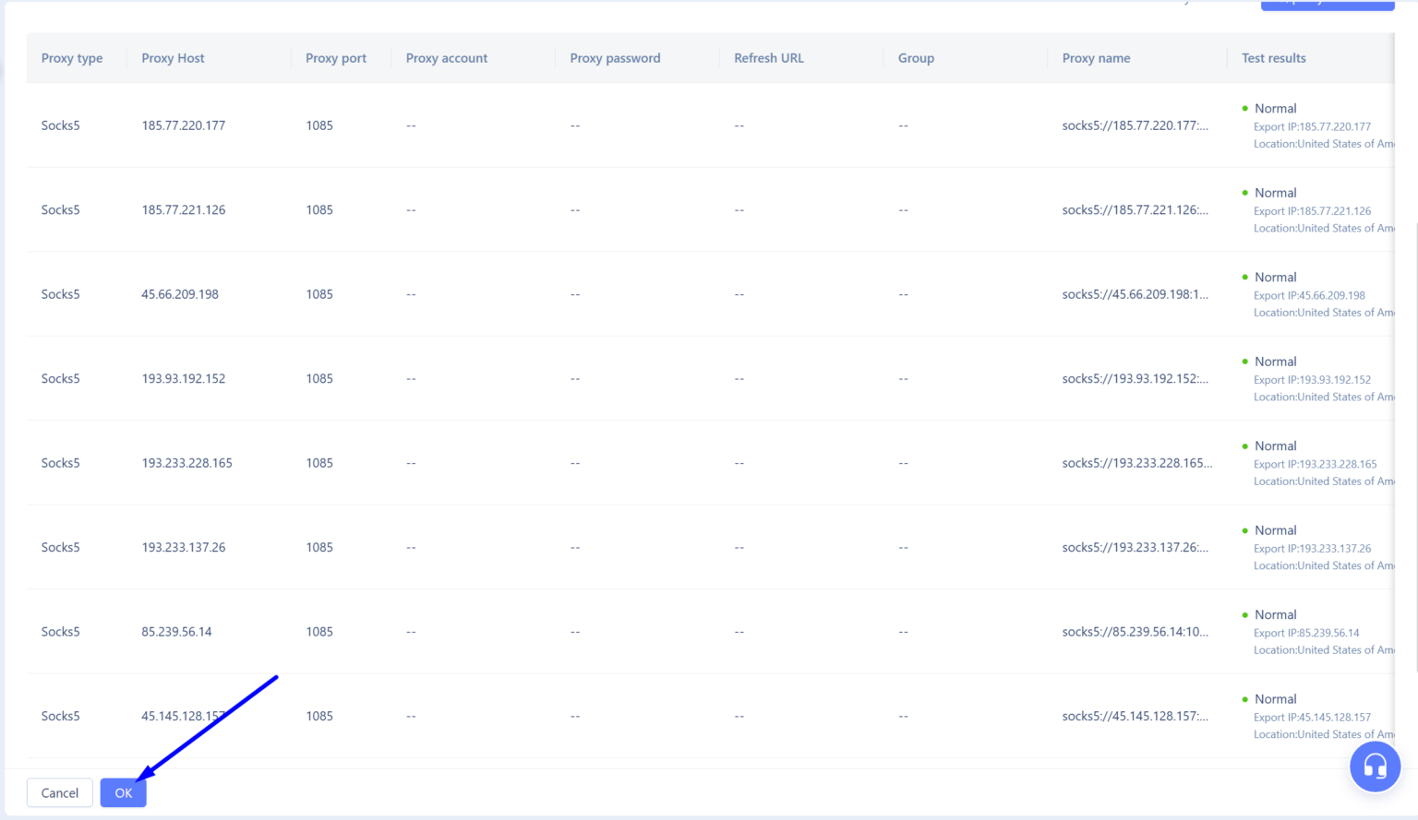Open customer support via headset icon
1418x820 pixels.
1375,767
